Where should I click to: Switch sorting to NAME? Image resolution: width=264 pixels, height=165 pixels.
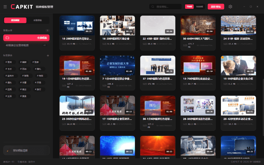pyautogui.click(x=200, y=6)
